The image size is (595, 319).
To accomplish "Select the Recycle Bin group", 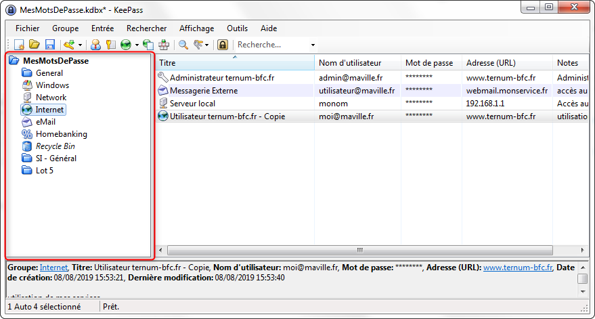I will pos(56,146).
